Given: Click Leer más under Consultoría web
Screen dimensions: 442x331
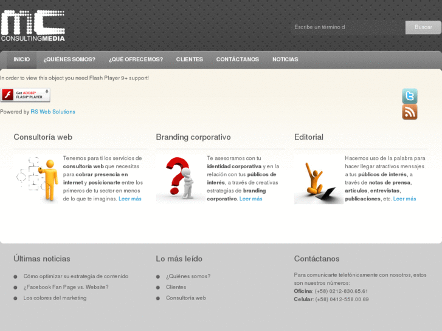Looking at the screenshot, I should (x=130, y=199).
